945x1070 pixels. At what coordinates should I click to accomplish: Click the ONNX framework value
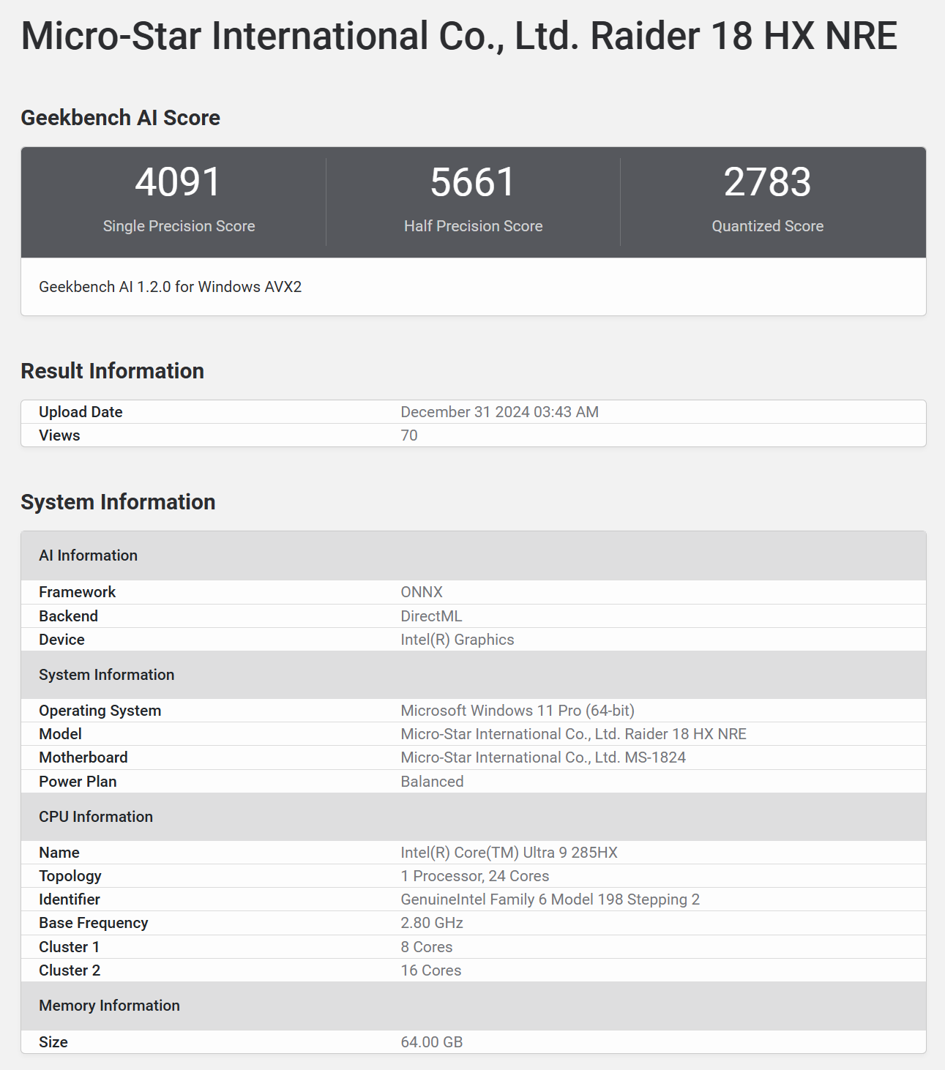422,592
